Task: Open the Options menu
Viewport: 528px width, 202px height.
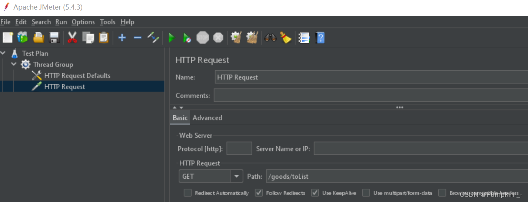Action: [83, 22]
